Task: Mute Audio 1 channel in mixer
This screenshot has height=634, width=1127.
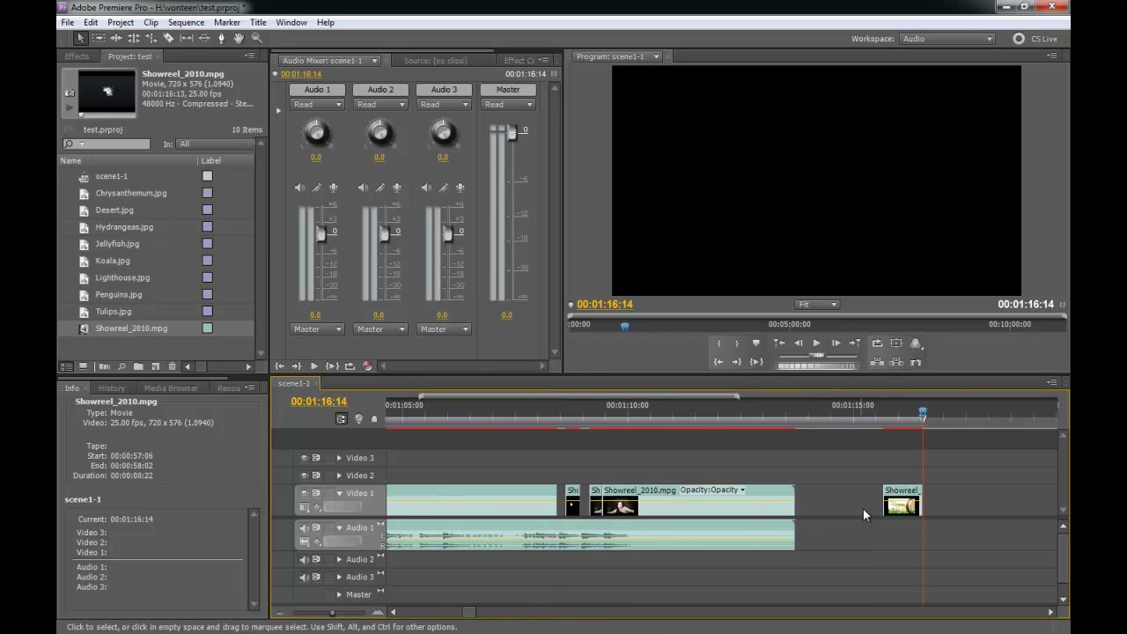Action: [299, 188]
